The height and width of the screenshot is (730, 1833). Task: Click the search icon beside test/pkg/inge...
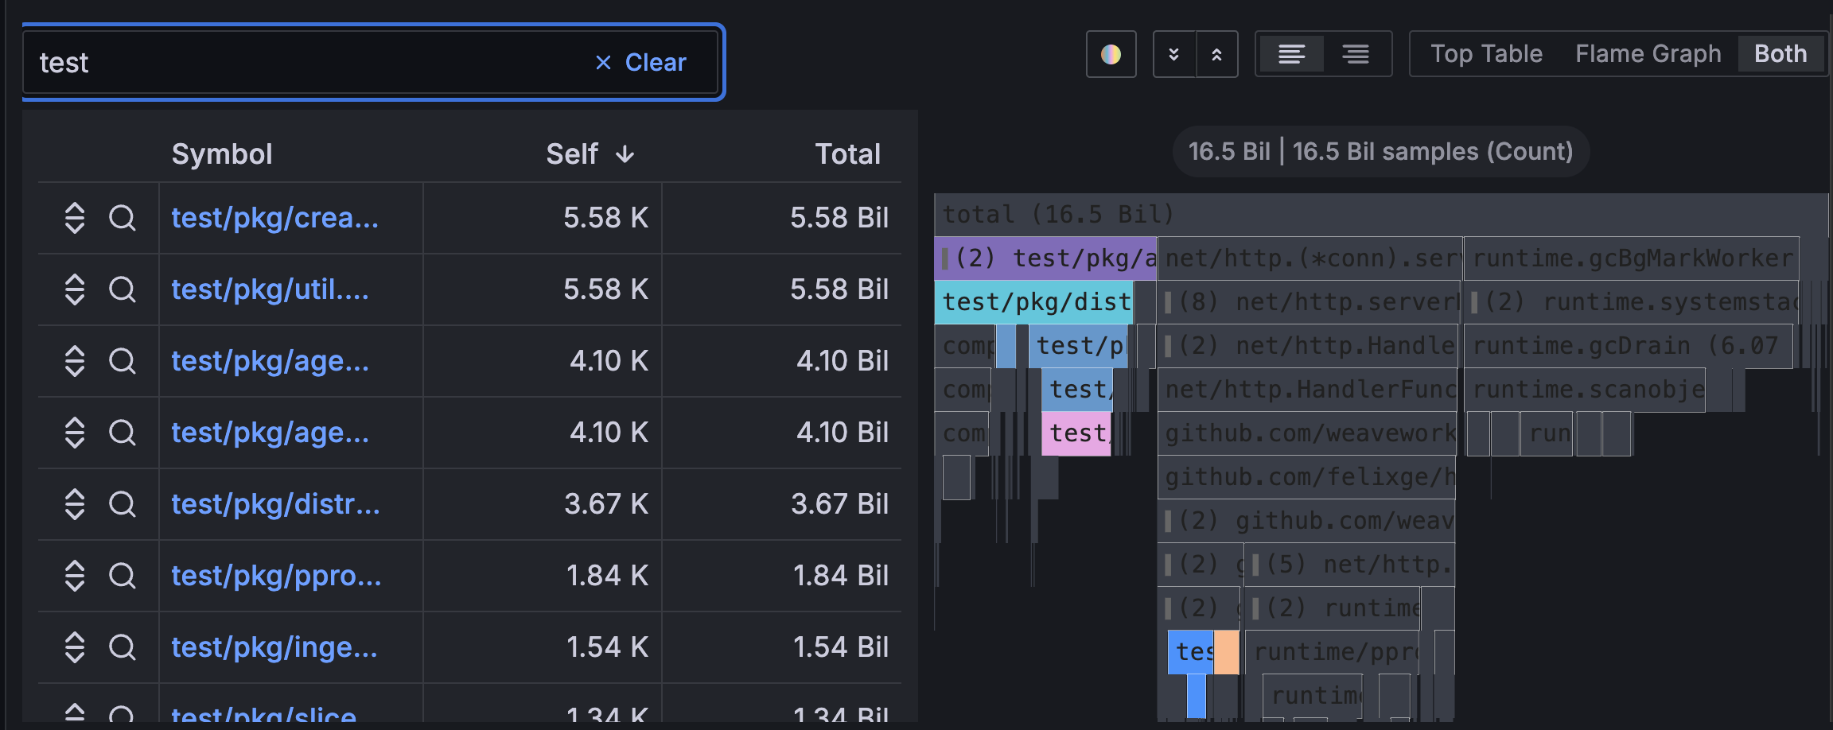pos(123,647)
